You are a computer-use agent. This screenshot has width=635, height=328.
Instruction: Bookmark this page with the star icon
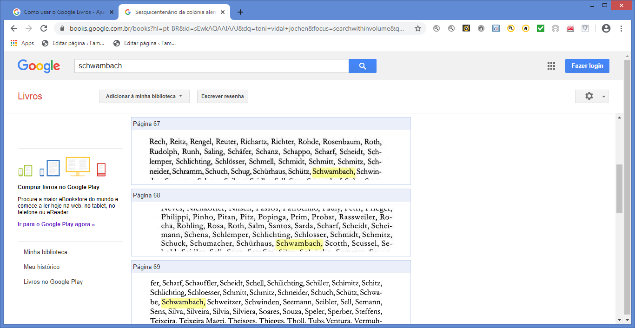(x=417, y=28)
